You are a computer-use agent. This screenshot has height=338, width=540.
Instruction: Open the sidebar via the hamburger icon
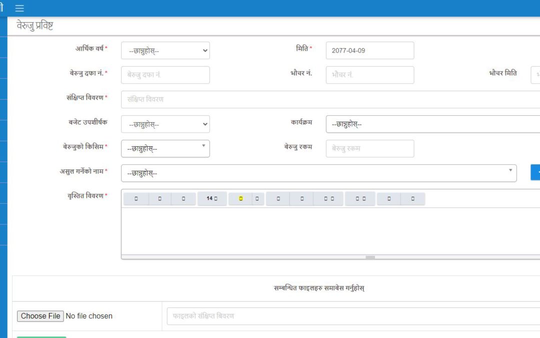coord(19,8)
